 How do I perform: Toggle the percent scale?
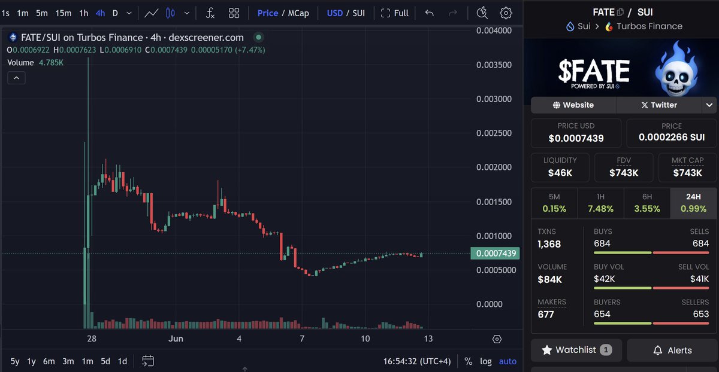[469, 362]
